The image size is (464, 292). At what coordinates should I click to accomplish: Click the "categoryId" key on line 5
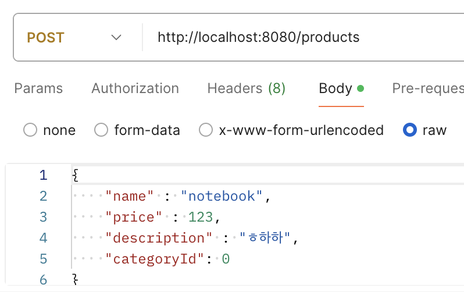155,259
